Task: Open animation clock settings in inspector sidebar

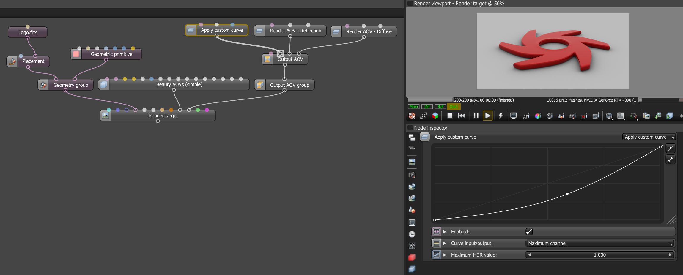Action: coord(412,234)
